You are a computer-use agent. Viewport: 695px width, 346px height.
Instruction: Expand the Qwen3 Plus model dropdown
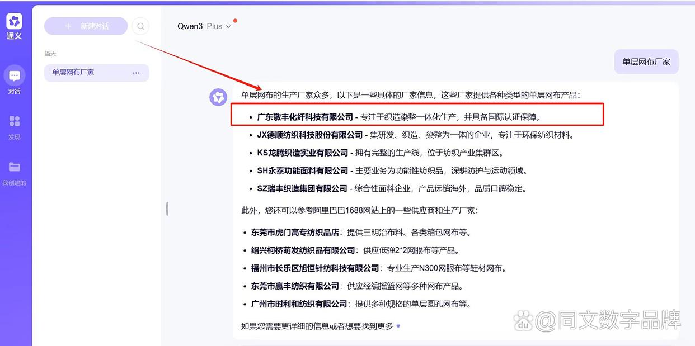pyautogui.click(x=228, y=27)
